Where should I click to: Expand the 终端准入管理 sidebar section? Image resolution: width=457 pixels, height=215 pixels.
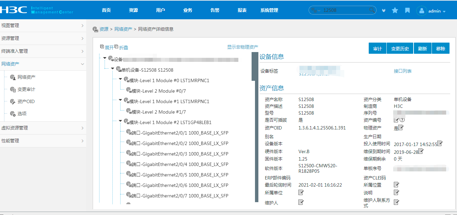[x=43, y=51]
